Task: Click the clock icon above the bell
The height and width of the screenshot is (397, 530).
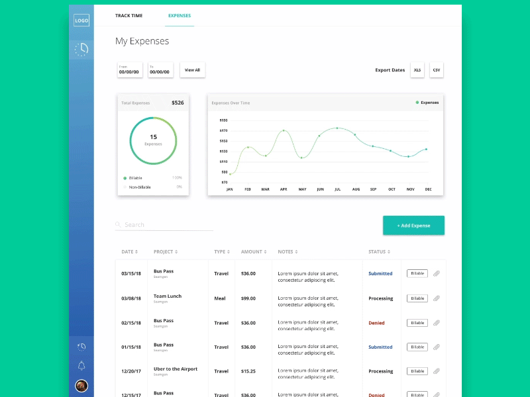Action: coord(81,345)
